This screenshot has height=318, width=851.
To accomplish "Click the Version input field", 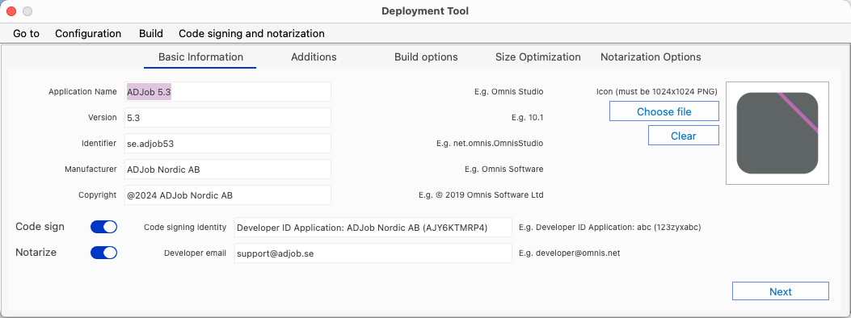I will (227, 118).
